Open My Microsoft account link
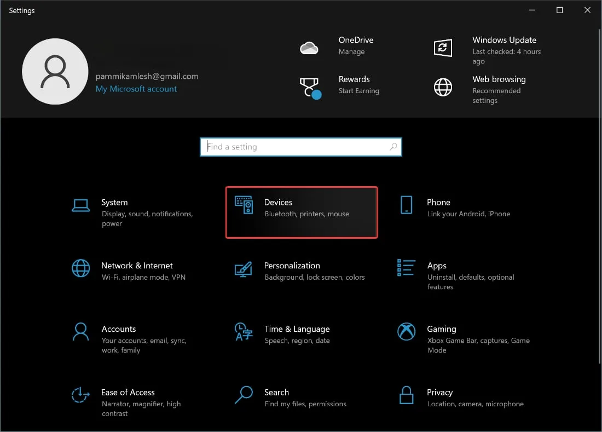 click(136, 89)
